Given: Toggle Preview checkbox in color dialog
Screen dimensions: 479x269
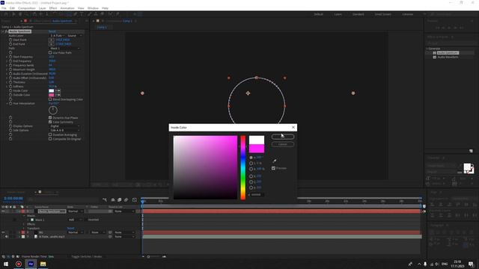Looking at the screenshot, I should tap(273, 168).
